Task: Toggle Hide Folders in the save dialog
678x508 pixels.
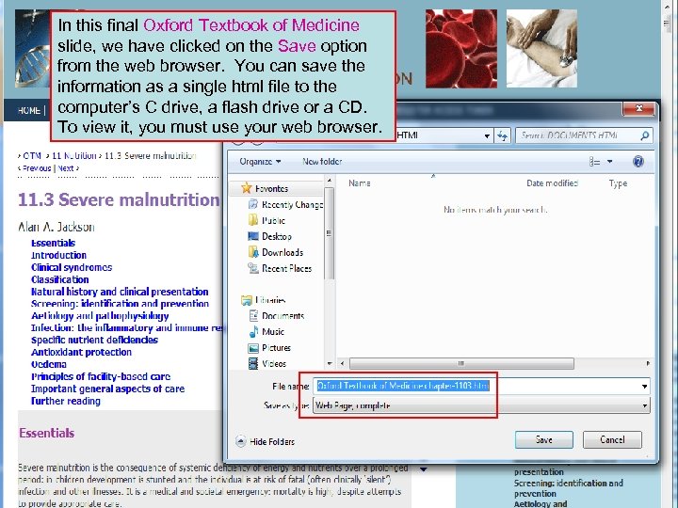Action: pyautogui.click(x=265, y=441)
